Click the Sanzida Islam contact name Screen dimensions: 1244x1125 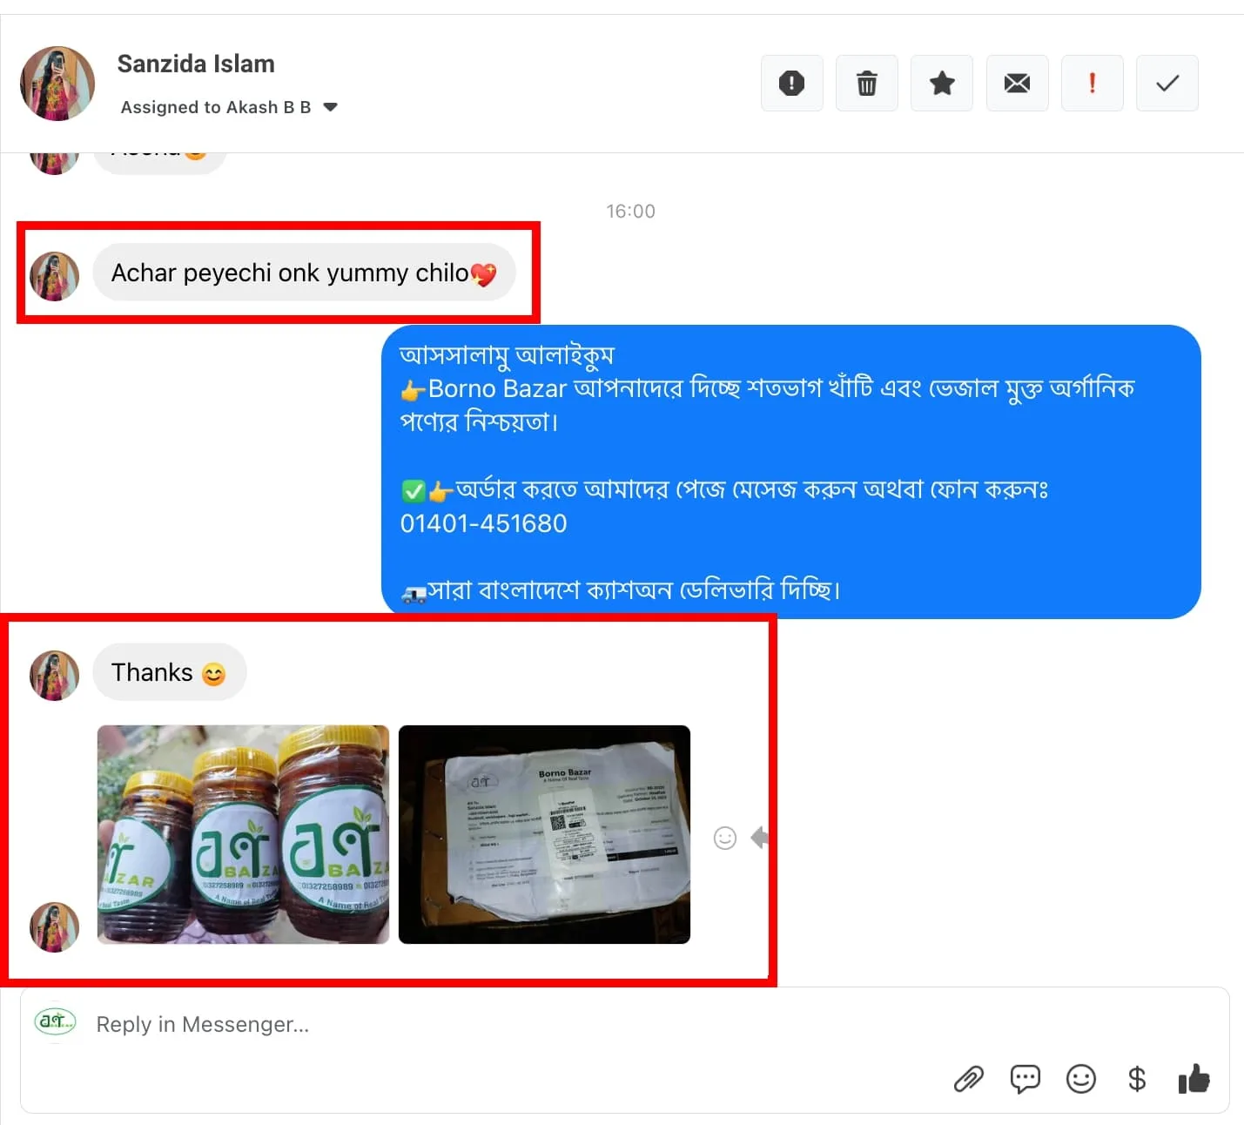click(x=196, y=64)
